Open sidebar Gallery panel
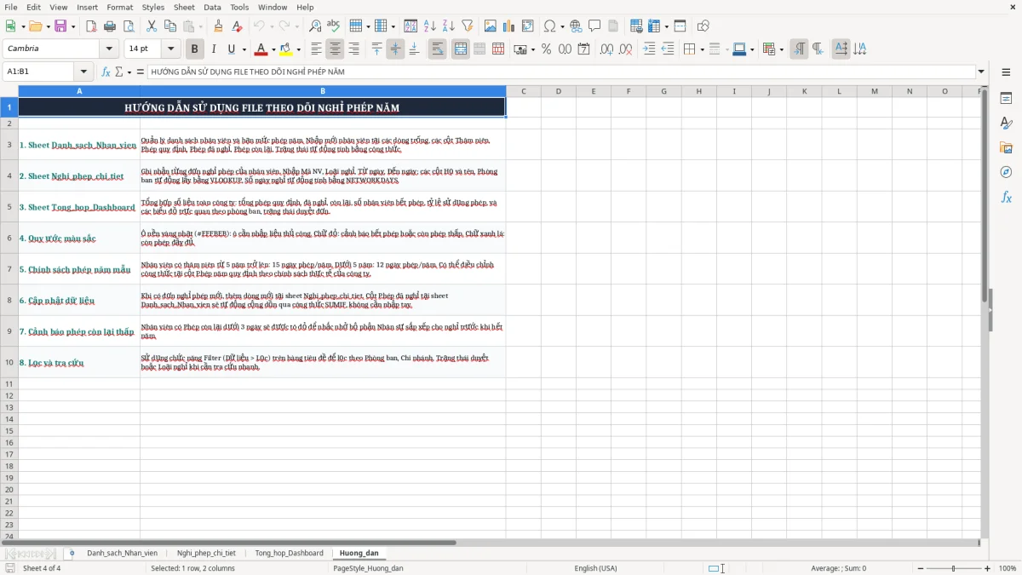The height and width of the screenshot is (575, 1022). (x=1006, y=148)
